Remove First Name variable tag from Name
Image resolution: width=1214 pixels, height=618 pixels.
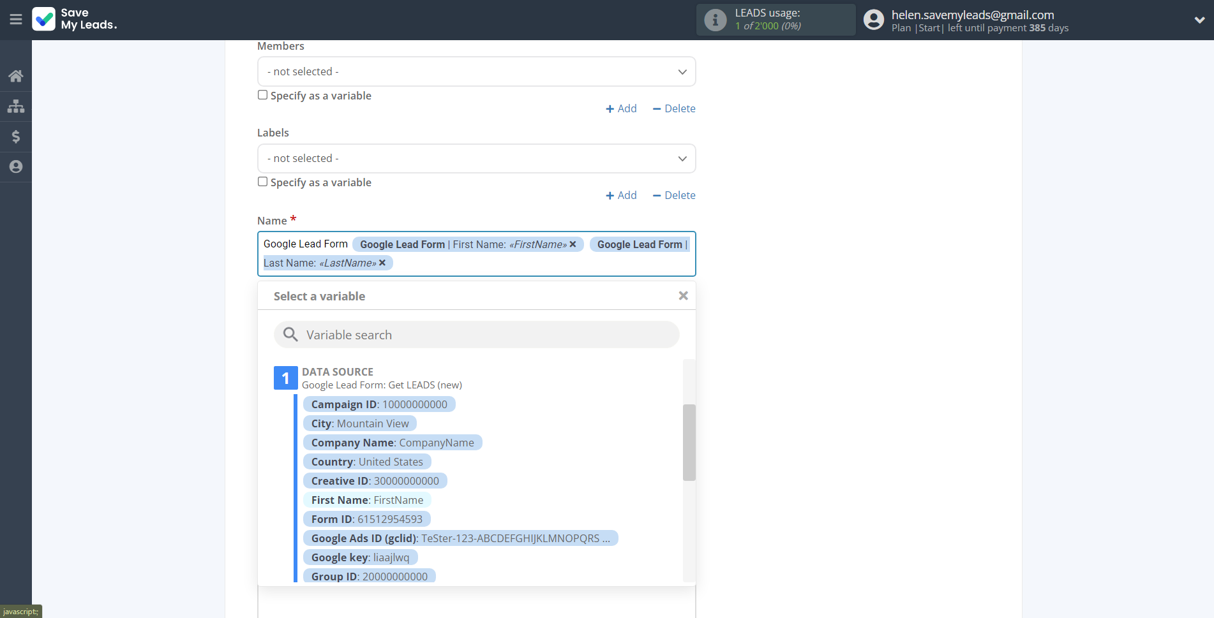(573, 244)
